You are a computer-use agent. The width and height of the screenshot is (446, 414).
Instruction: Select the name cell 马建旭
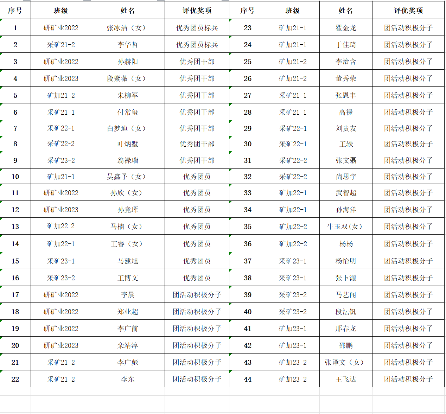[x=127, y=261]
